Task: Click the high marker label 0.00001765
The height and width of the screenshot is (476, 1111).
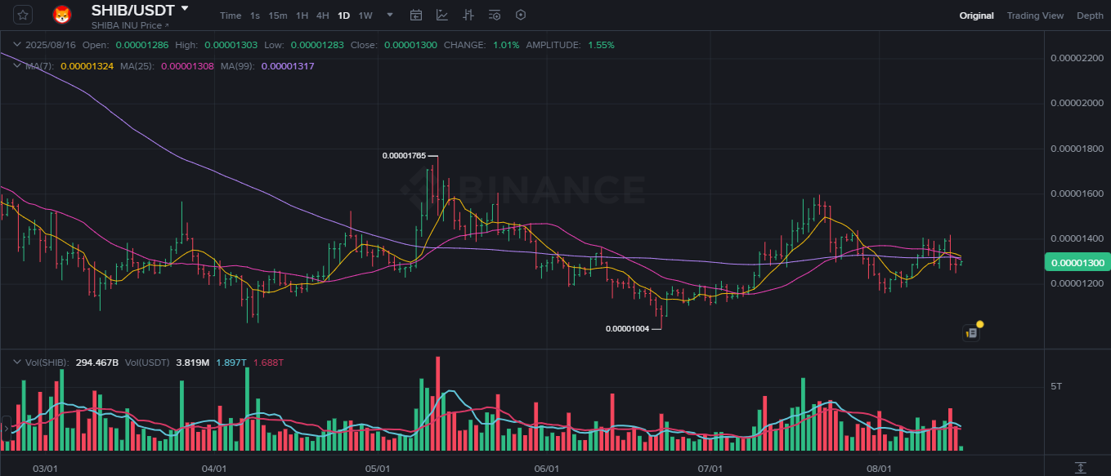Action: coord(405,155)
